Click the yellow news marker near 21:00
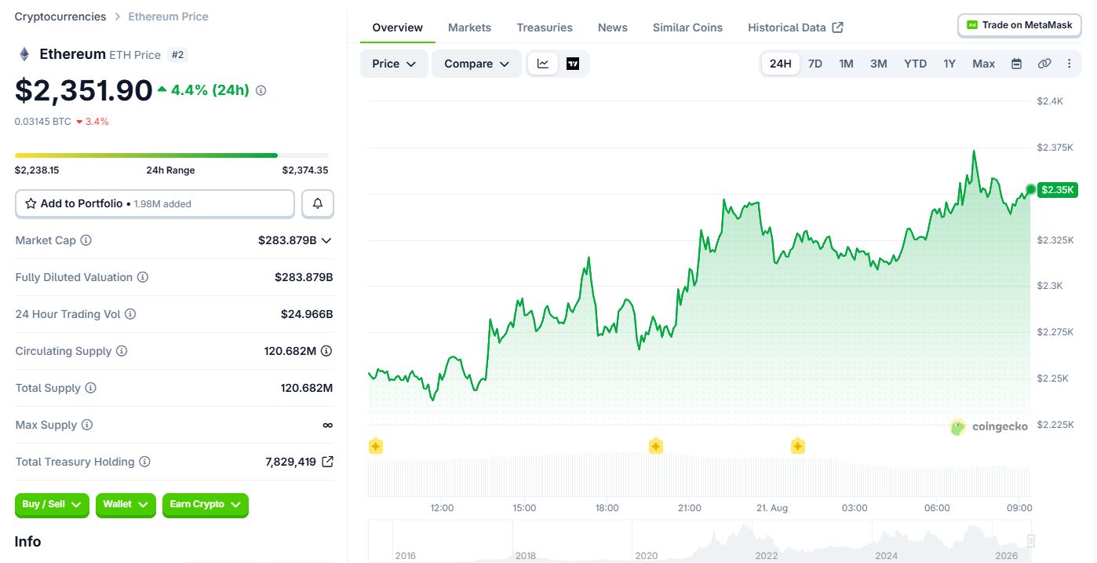The image size is (1097, 563). (x=656, y=446)
